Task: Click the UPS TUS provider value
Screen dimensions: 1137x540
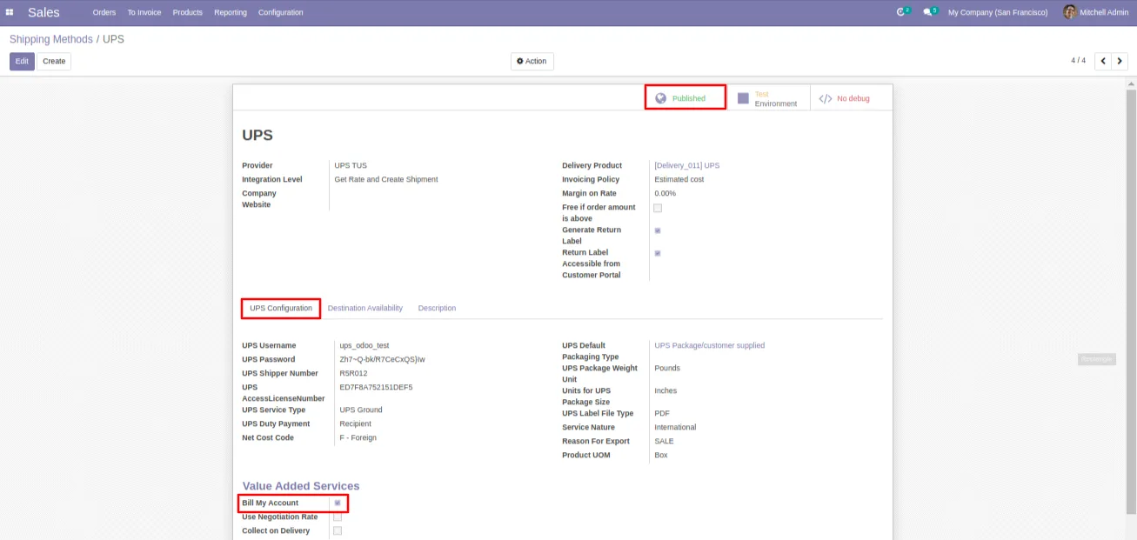Action: [351, 165]
